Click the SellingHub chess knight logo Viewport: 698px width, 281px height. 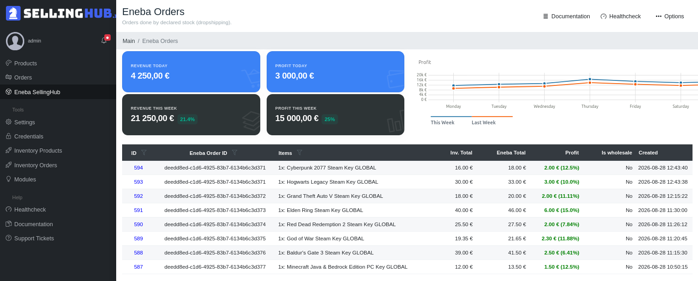click(13, 13)
